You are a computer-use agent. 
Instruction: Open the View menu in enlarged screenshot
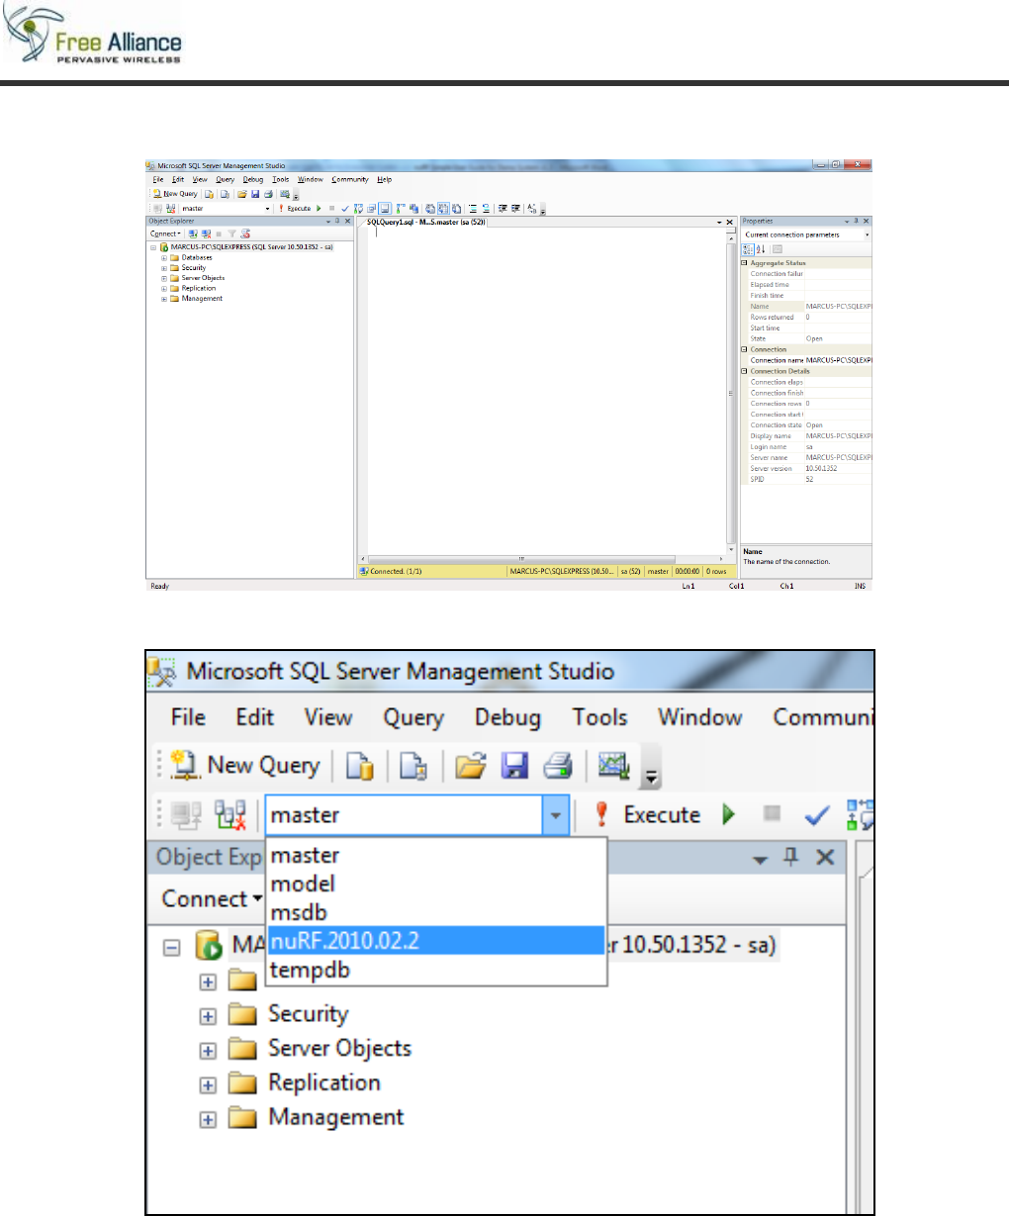coord(327,717)
